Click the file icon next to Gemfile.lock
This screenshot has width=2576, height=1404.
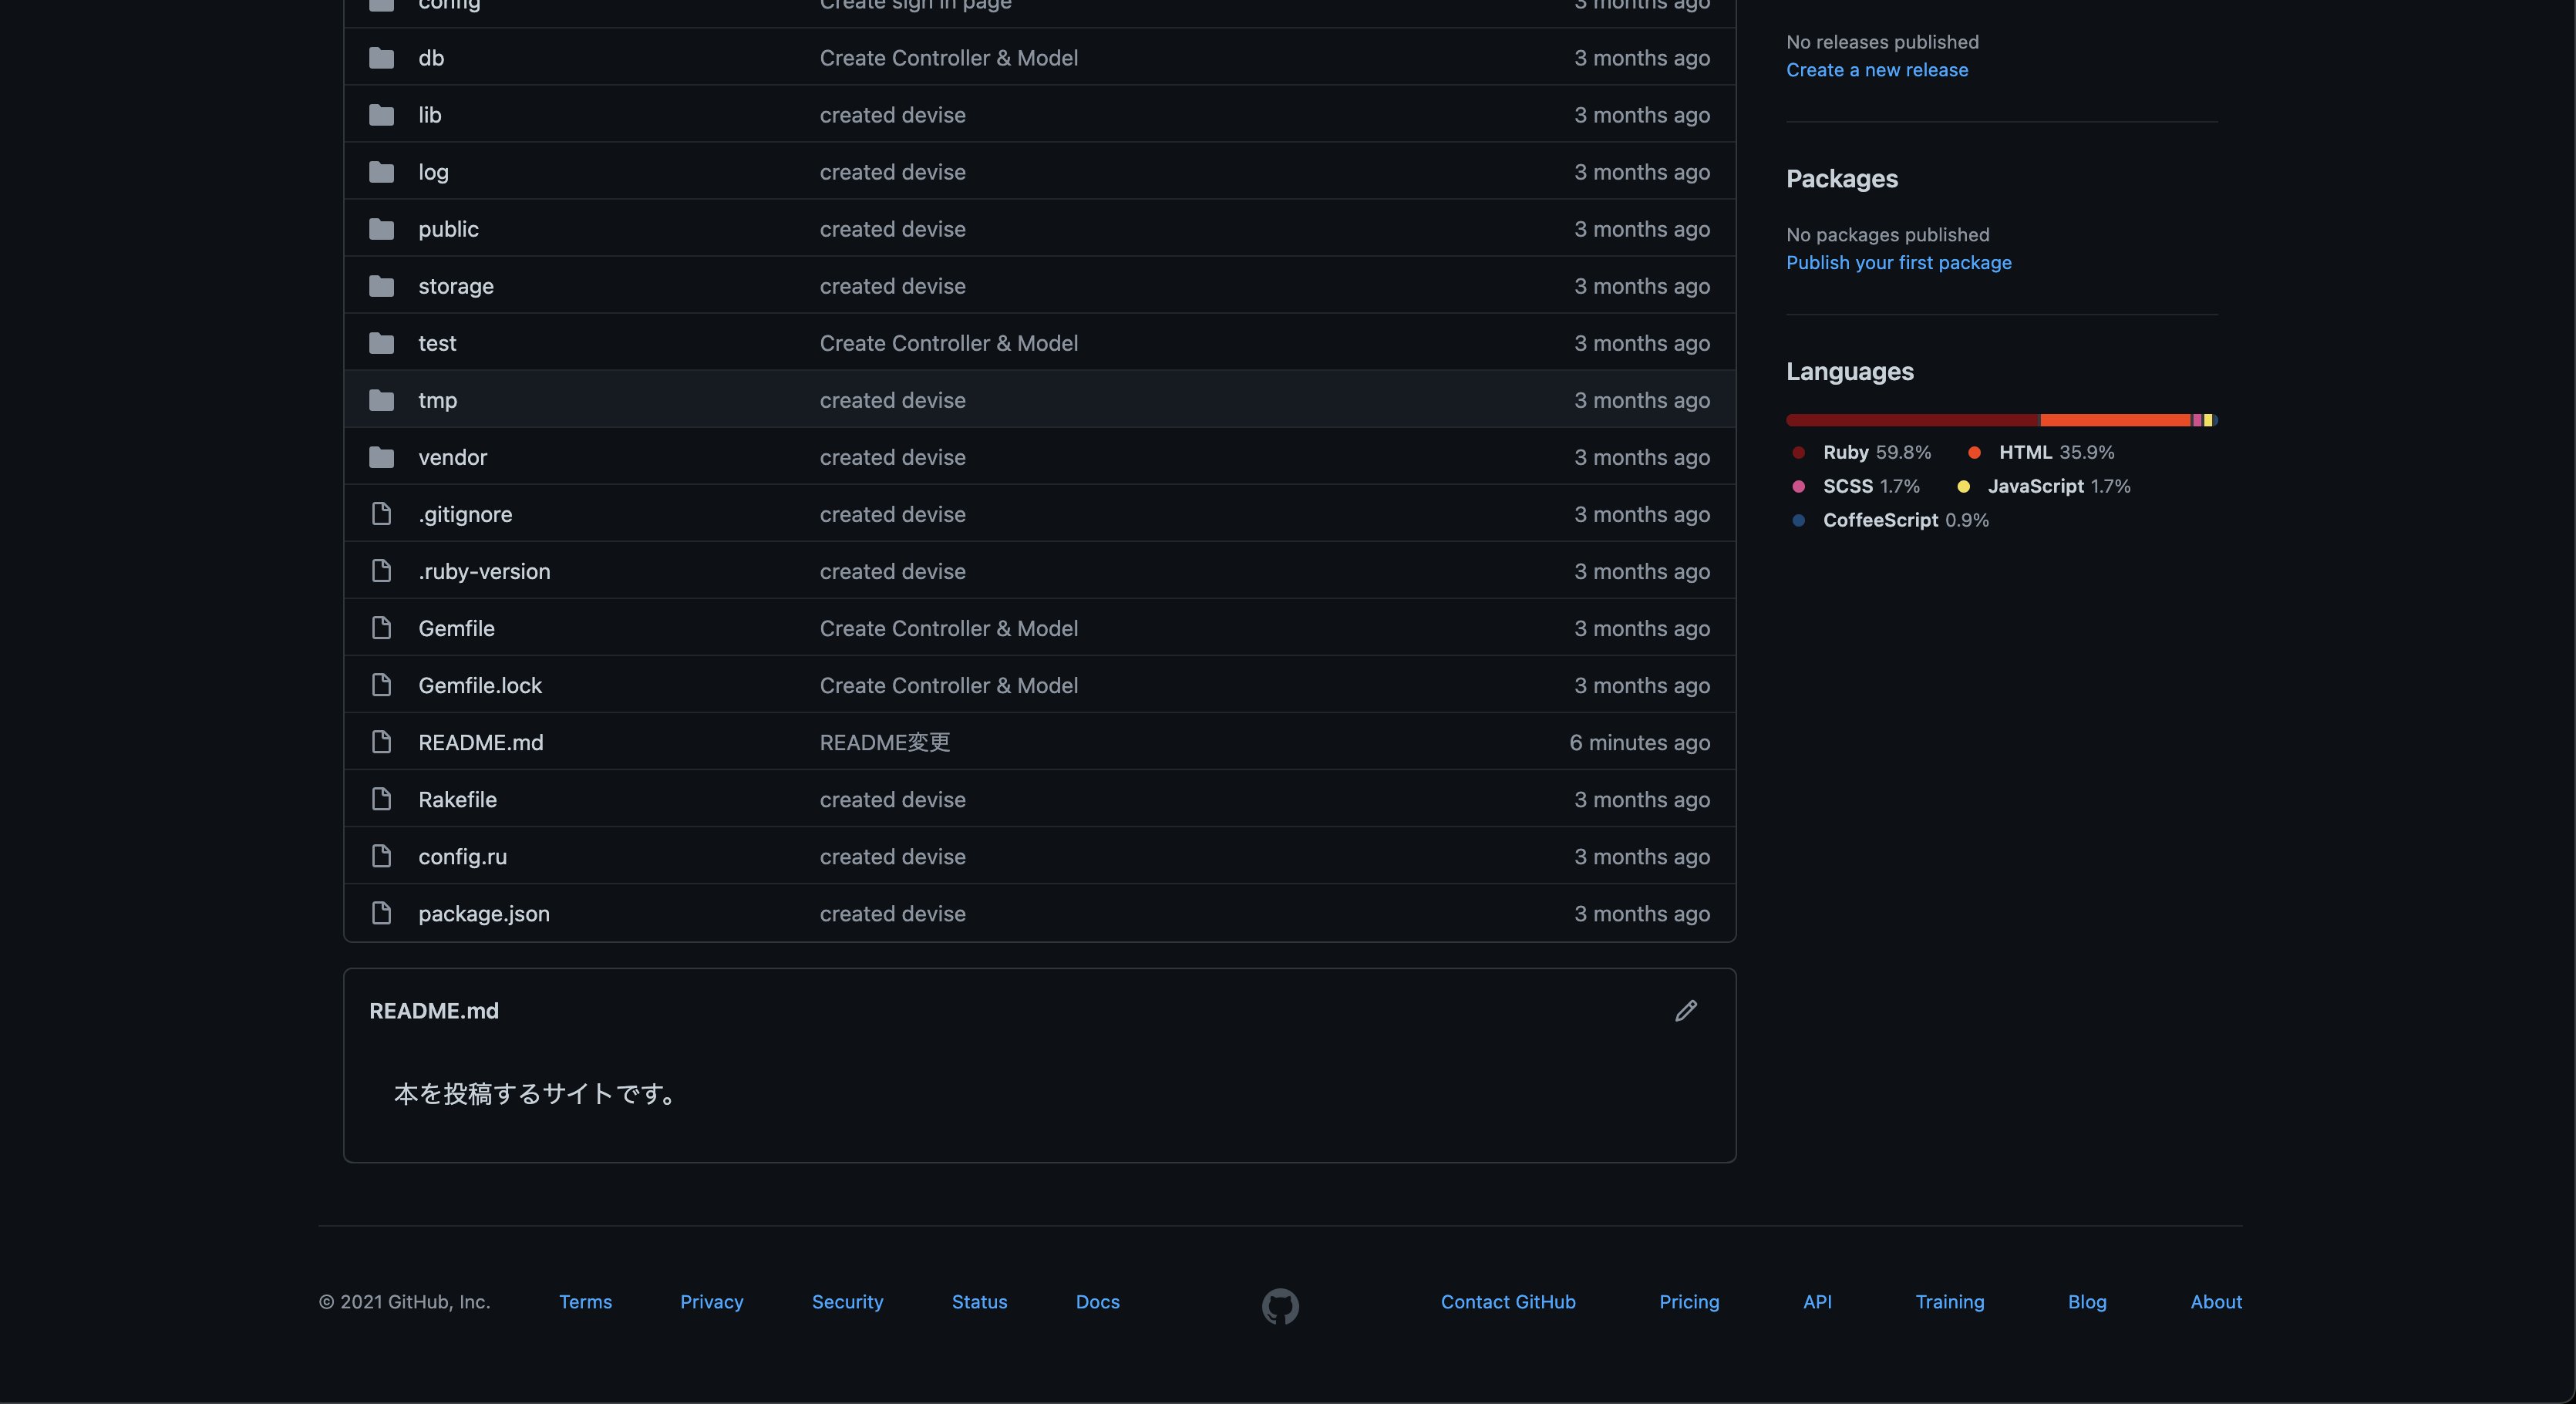click(381, 685)
